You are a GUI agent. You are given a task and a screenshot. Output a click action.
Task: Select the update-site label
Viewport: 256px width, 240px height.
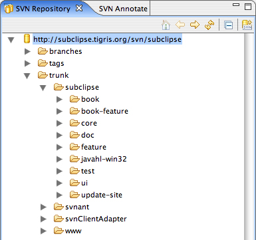[x=102, y=195]
